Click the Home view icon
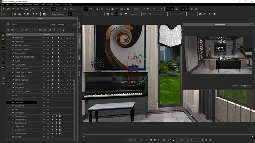 point(106,9)
